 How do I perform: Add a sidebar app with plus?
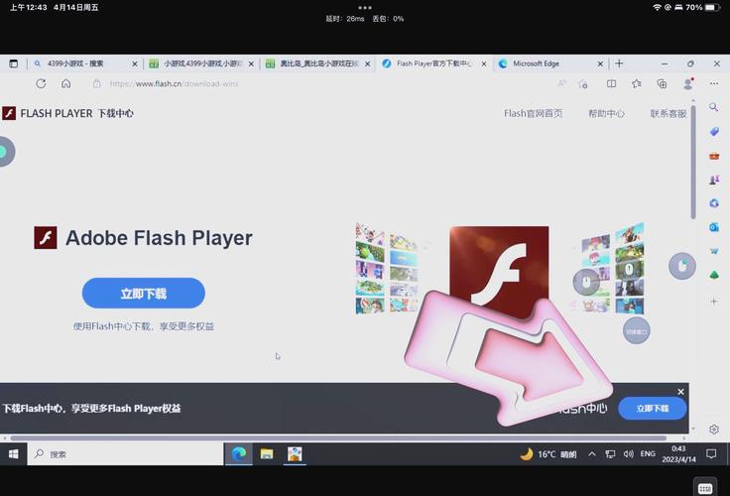point(714,302)
